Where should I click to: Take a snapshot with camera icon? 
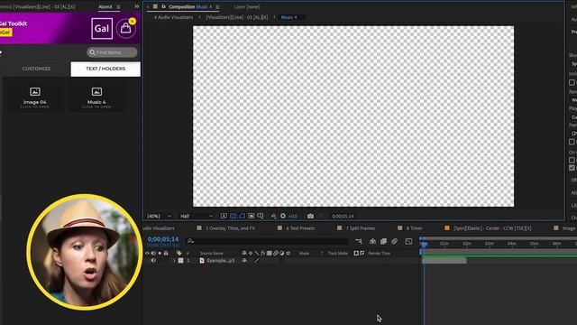point(310,216)
